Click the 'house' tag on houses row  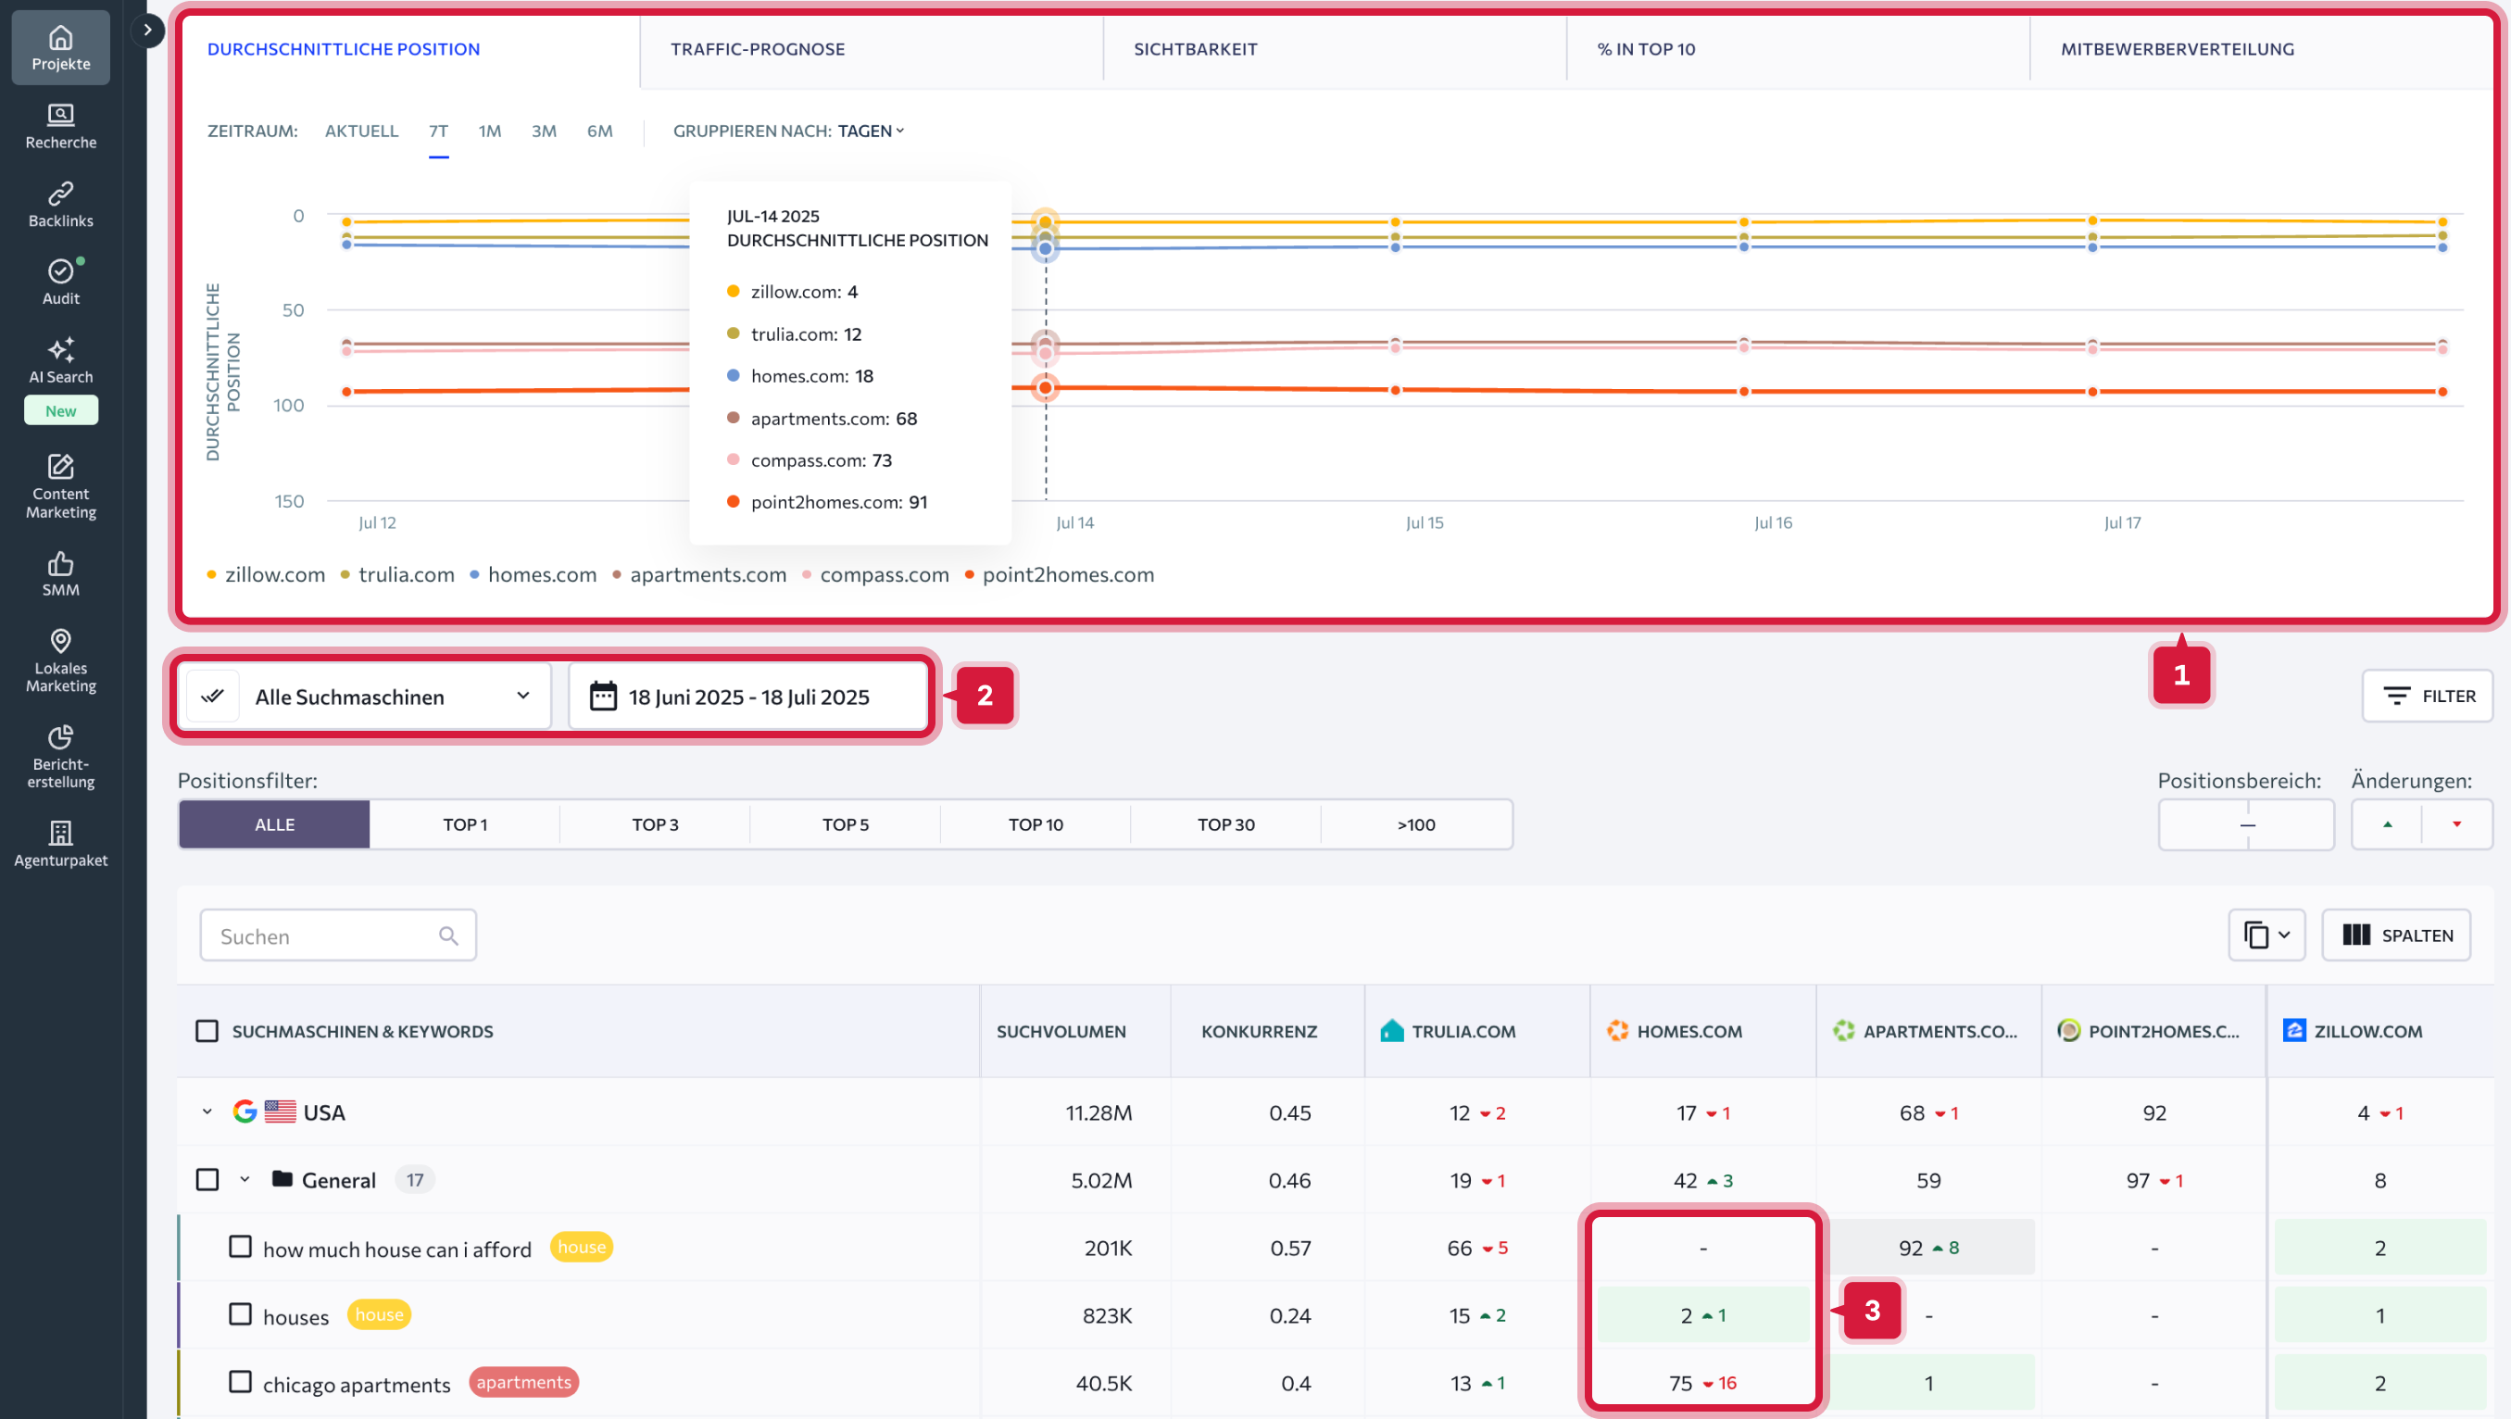click(x=379, y=1313)
